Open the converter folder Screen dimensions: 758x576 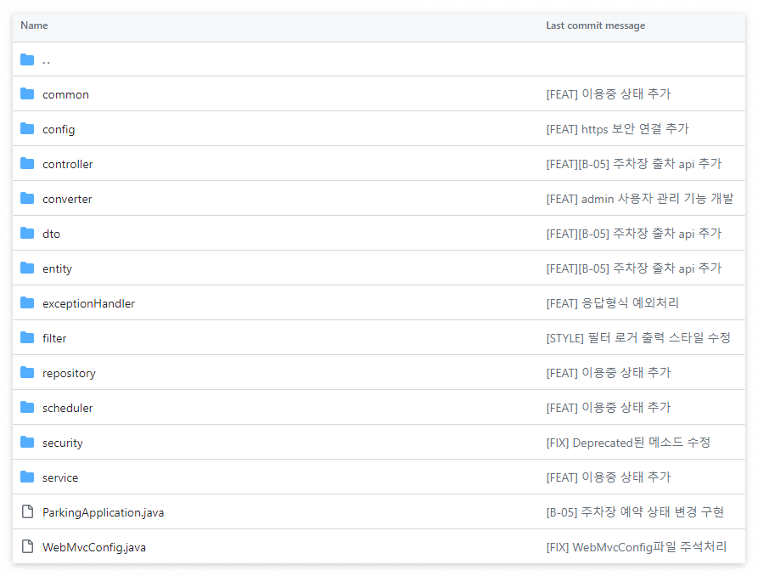(67, 200)
